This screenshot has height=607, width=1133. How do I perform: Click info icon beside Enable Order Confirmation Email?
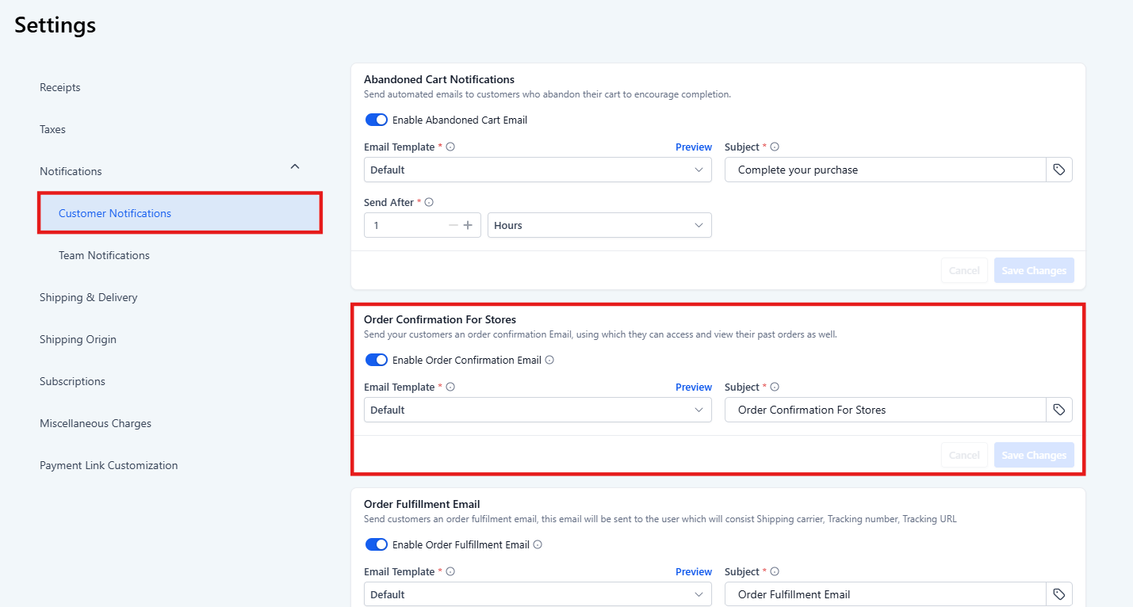point(549,361)
